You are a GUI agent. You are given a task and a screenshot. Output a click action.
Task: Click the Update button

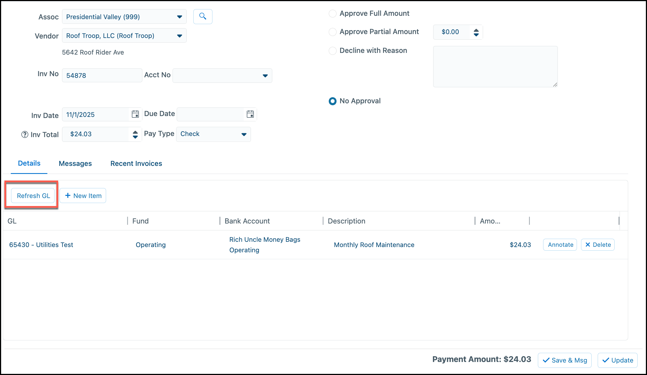(618, 360)
